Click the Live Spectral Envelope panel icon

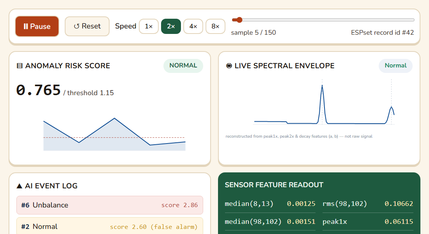click(229, 66)
